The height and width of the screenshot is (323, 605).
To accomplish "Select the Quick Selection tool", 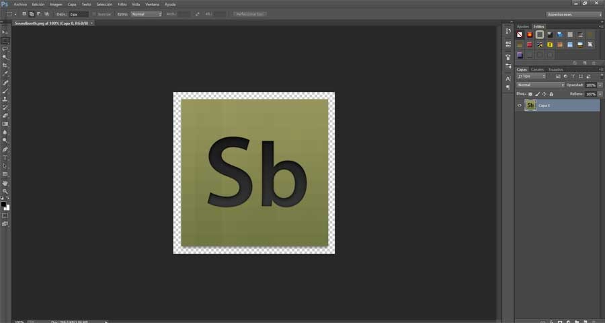I will coord(5,57).
